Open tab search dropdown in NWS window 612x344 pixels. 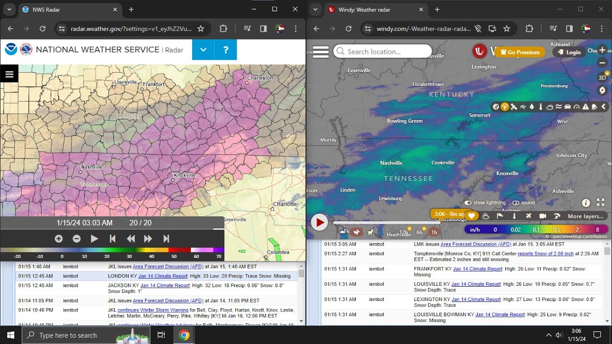9,10
